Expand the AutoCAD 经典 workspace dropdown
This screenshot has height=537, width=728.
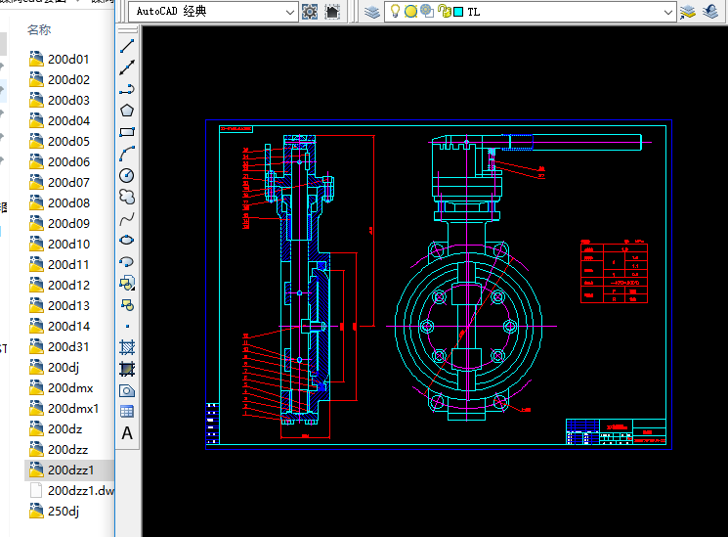(x=289, y=12)
